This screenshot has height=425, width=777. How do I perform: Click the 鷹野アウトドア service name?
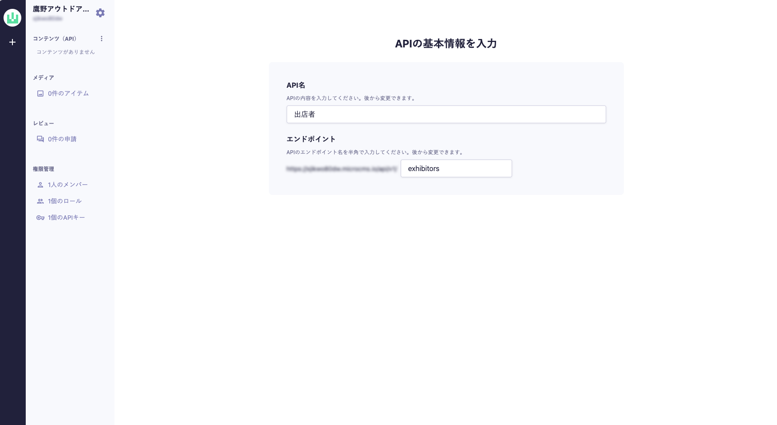point(61,9)
